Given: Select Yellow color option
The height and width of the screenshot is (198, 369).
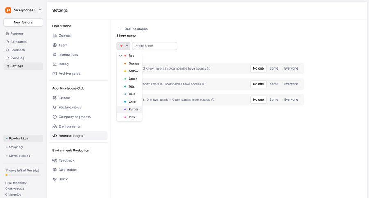Looking at the screenshot, I should (x=129, y=71).
